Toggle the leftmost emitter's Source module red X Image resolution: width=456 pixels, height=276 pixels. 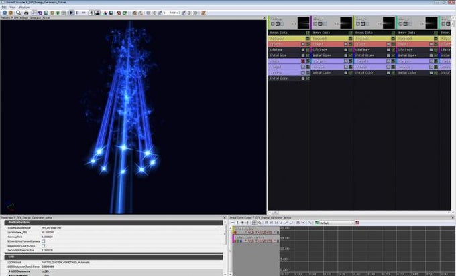pos(302,61)
